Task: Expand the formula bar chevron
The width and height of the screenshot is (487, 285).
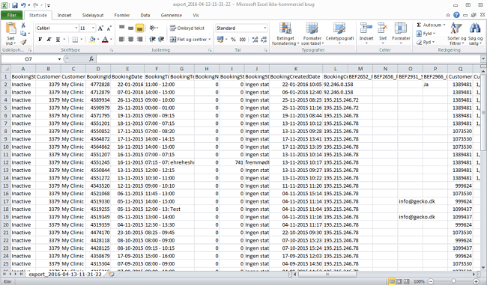Action: [483, 59]
